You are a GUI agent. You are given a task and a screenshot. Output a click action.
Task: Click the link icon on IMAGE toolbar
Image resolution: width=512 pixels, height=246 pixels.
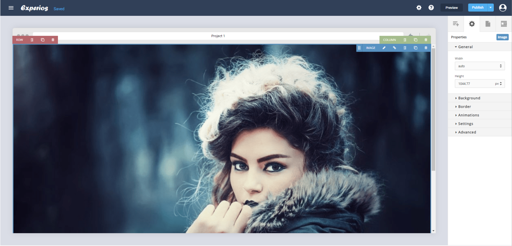(x=394, y=48)
